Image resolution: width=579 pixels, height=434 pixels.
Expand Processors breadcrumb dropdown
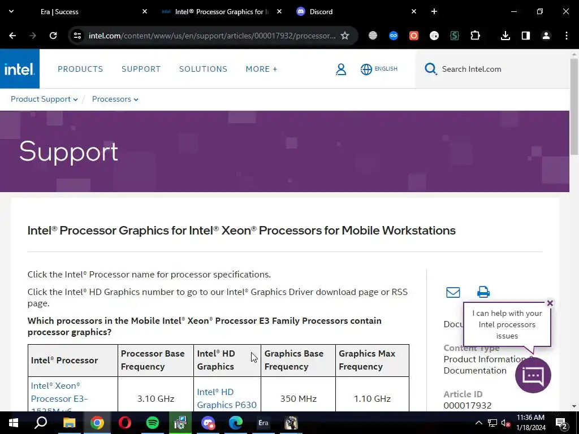click(x=115, y=99)
